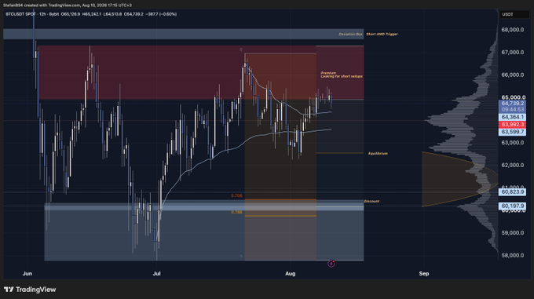The image size is (534, 299).
Task: Click the TradingView logo at the bottom left
Action: 30,290
